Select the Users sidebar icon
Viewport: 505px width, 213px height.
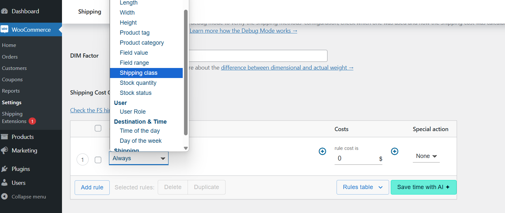pyautogui.click(x=5, y=183)
